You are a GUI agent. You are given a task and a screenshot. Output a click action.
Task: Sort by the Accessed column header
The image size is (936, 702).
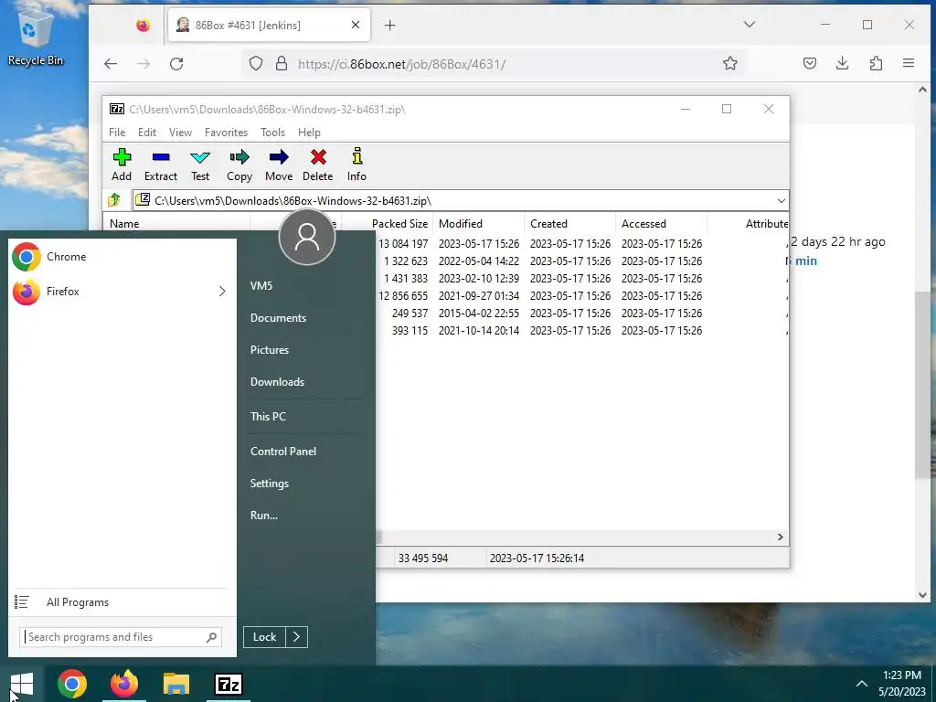[662, 224]
